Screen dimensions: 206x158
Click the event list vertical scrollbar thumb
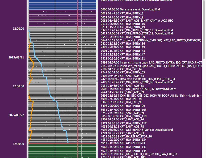[204, 29]
